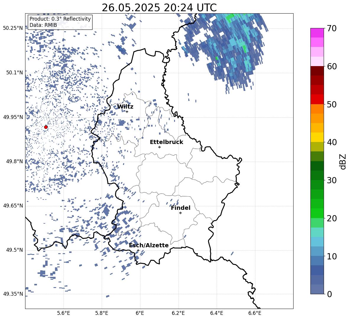The image size is (350, 319).
Task: Click the Esch/Alzette station cross marker
Action: (x=138, y=250)
